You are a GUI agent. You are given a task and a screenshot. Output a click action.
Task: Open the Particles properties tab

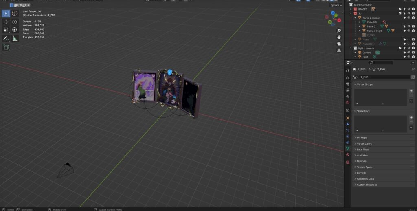coord(348,130)
